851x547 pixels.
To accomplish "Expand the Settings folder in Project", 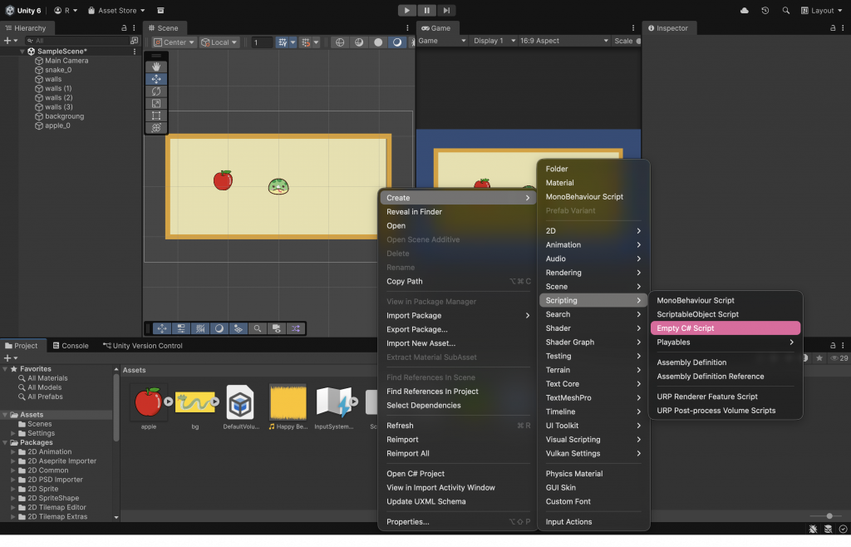I will [x=13, y=434].
